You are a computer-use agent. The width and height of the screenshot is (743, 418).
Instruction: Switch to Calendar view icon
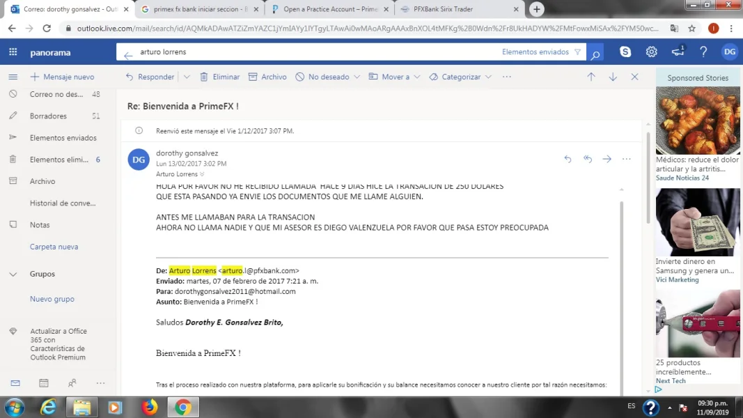44,383
